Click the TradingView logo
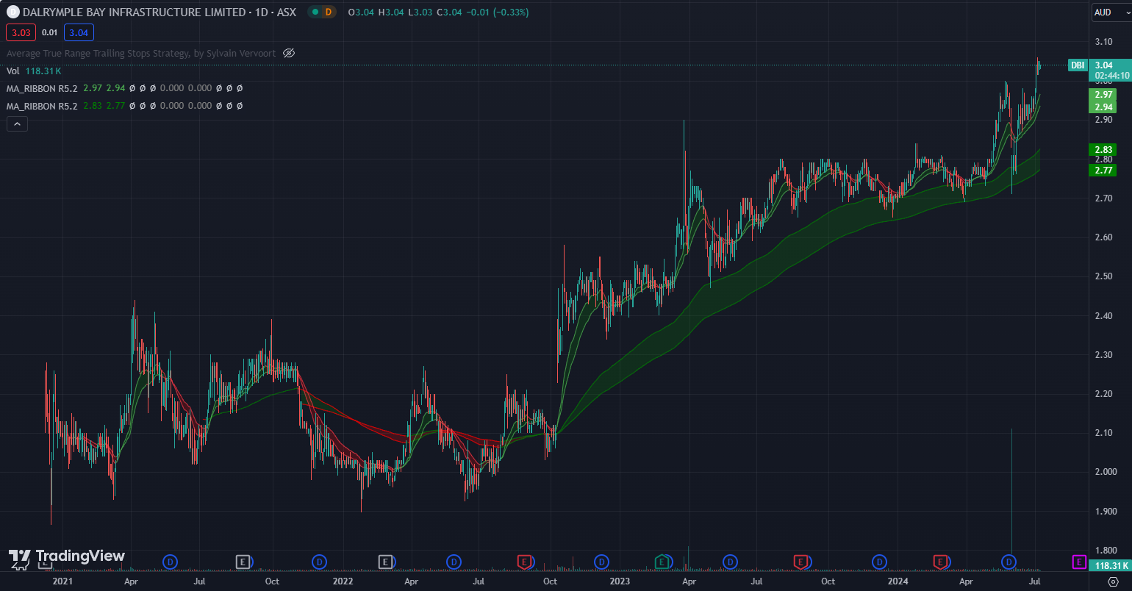The height and width of the screenshot is (591, 1132). pyautogui.click(x=67, y=559)
